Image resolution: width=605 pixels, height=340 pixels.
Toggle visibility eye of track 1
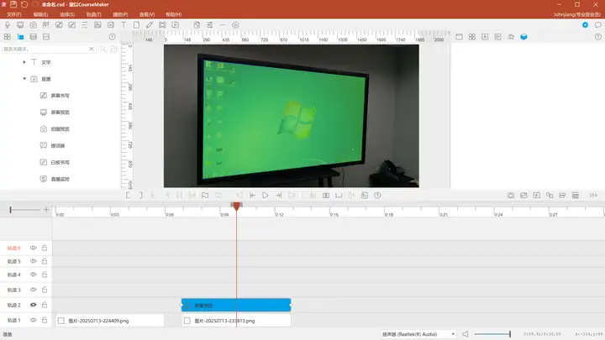pyautogui.click(x=33, y=321)
